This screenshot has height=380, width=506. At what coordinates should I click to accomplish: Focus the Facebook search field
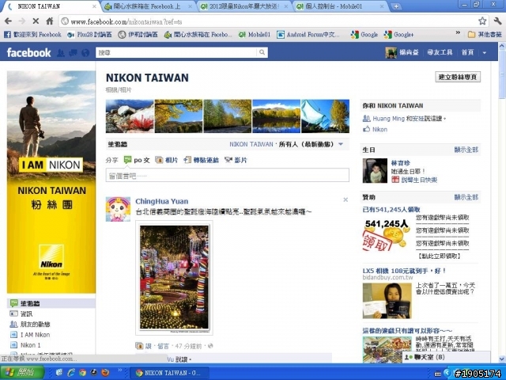pos(176,52)
